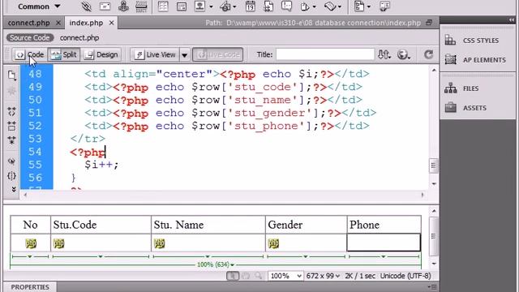Viewport: 519px width, 292px height.
Task: Click Open Documents icon in coding toolbar
Action: (x=11, y=75)
